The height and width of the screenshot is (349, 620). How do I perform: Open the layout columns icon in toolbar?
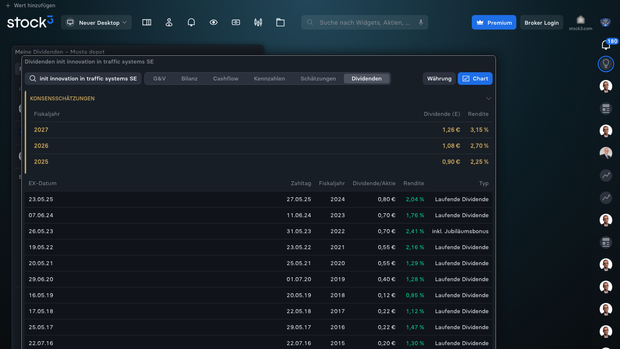click(147, 22)
